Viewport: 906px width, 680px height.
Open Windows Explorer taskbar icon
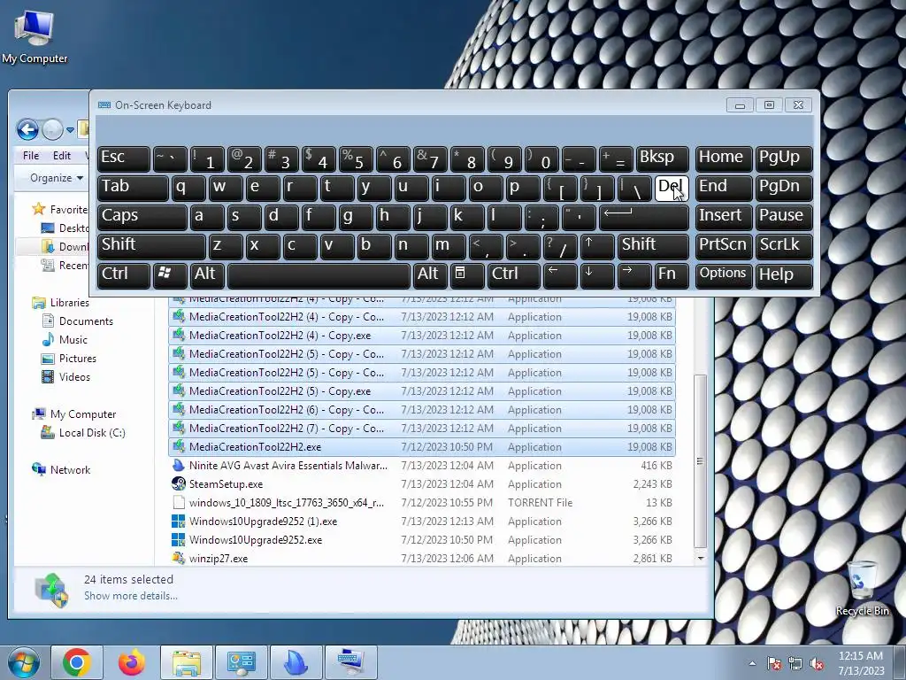pos(186,662)
